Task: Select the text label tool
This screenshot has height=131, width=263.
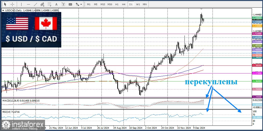Action: point(63,4)
